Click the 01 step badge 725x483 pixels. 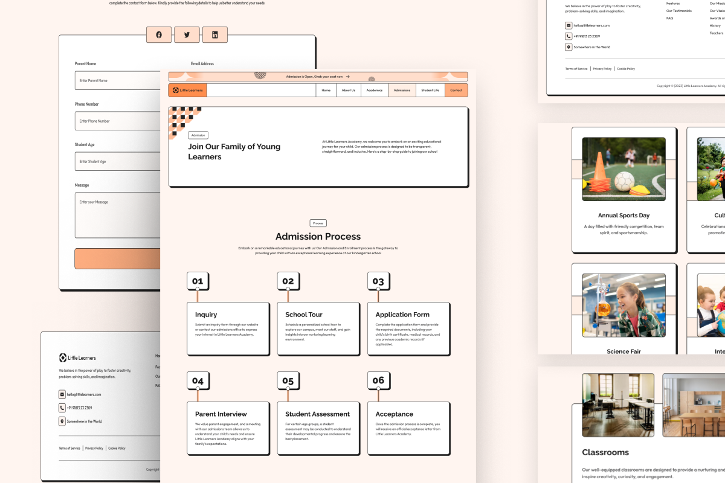pos(198,281)
